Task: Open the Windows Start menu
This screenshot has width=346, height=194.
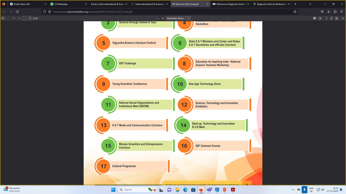Action: (113, 190)
